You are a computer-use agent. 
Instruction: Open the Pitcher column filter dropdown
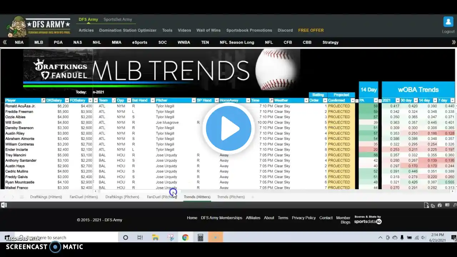(194, 101)
